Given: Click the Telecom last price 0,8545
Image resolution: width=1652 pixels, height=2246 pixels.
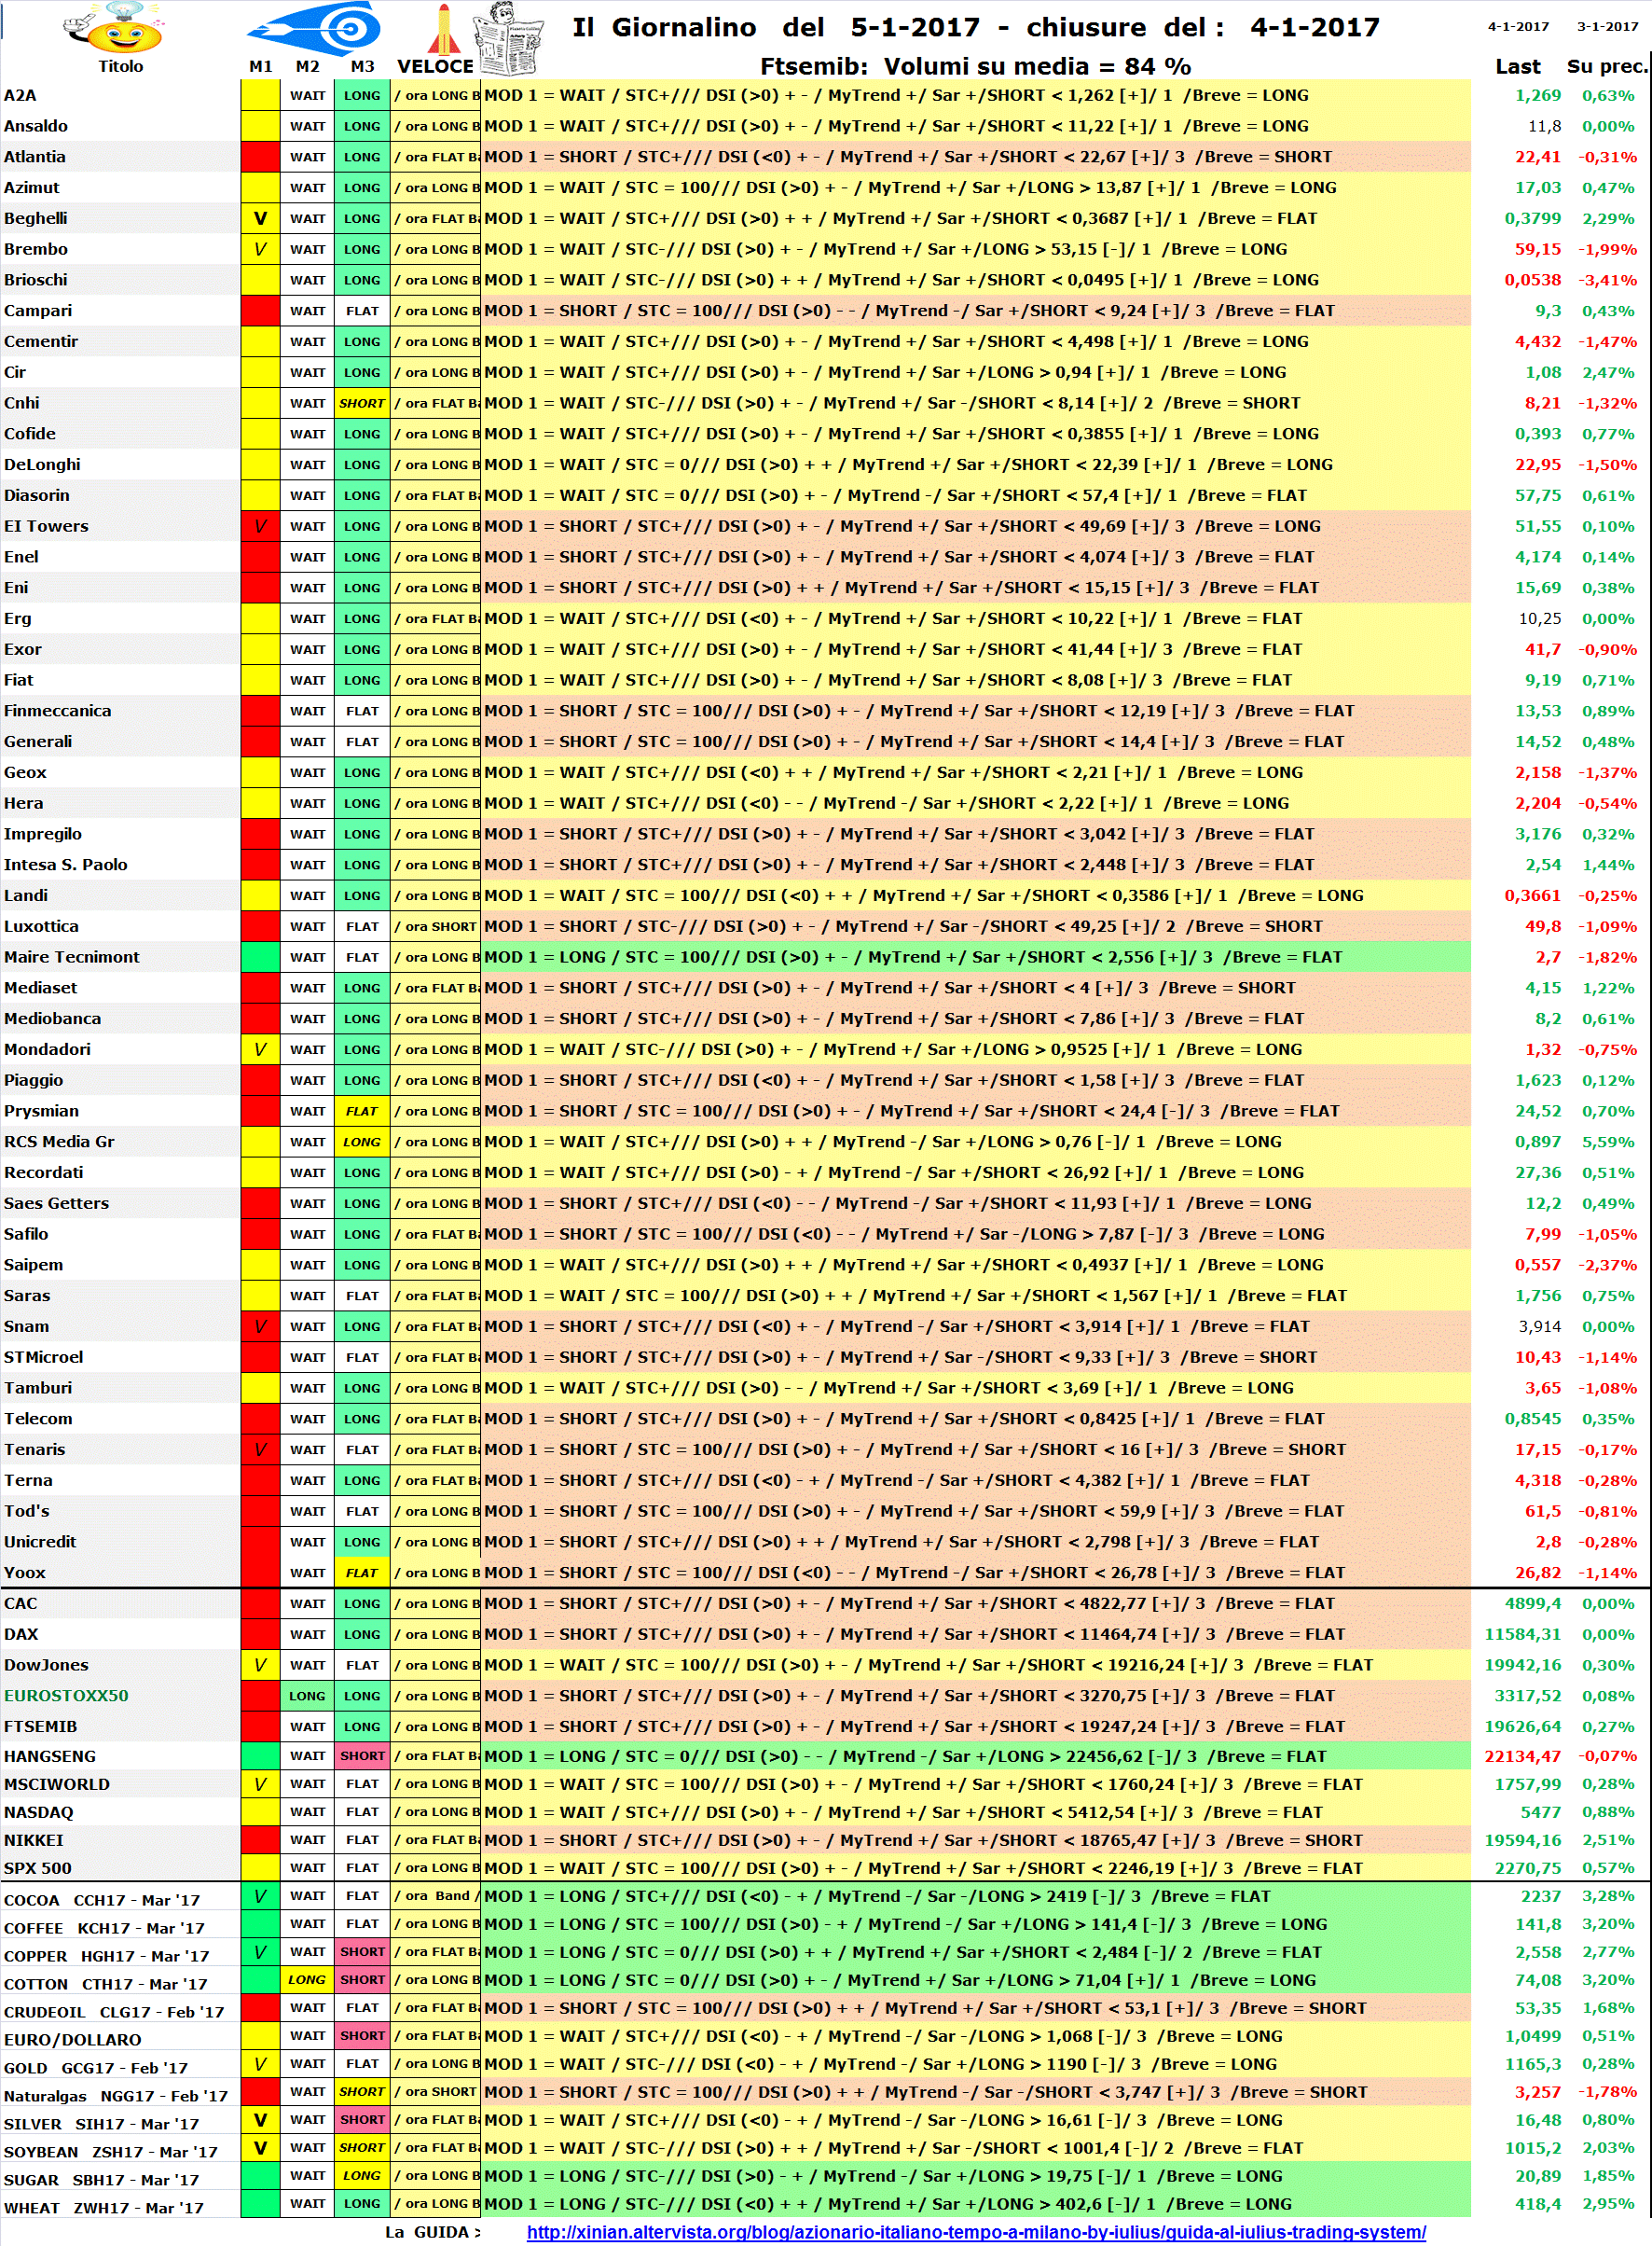Looking at the screenshot, I should pyautogui.click(x=1533, y=1419).
